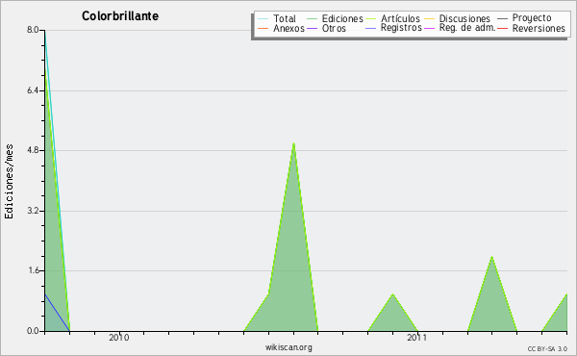Image resolution: width=577 pixels, height=356 pixels.
Task: Click the purple Otros line swatch
Action: [x=312, y=28]
